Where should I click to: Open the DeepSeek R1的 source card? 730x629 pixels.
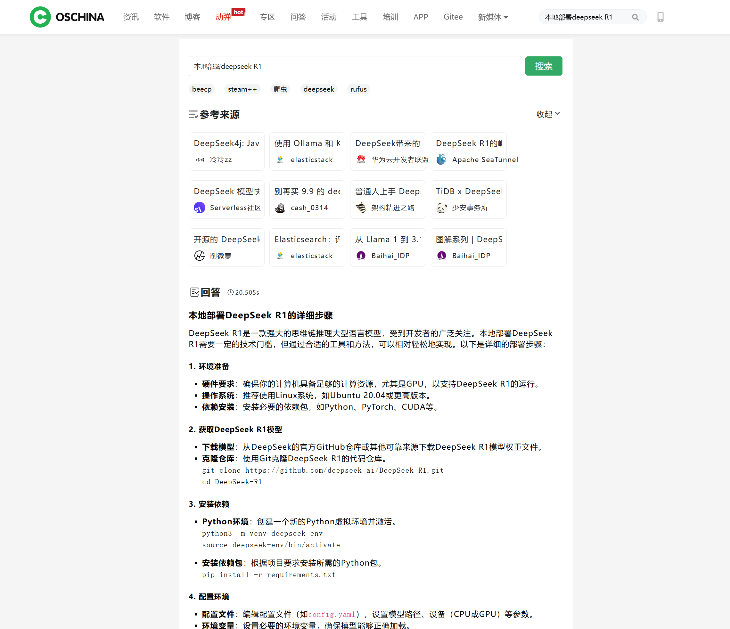(469, 151)
